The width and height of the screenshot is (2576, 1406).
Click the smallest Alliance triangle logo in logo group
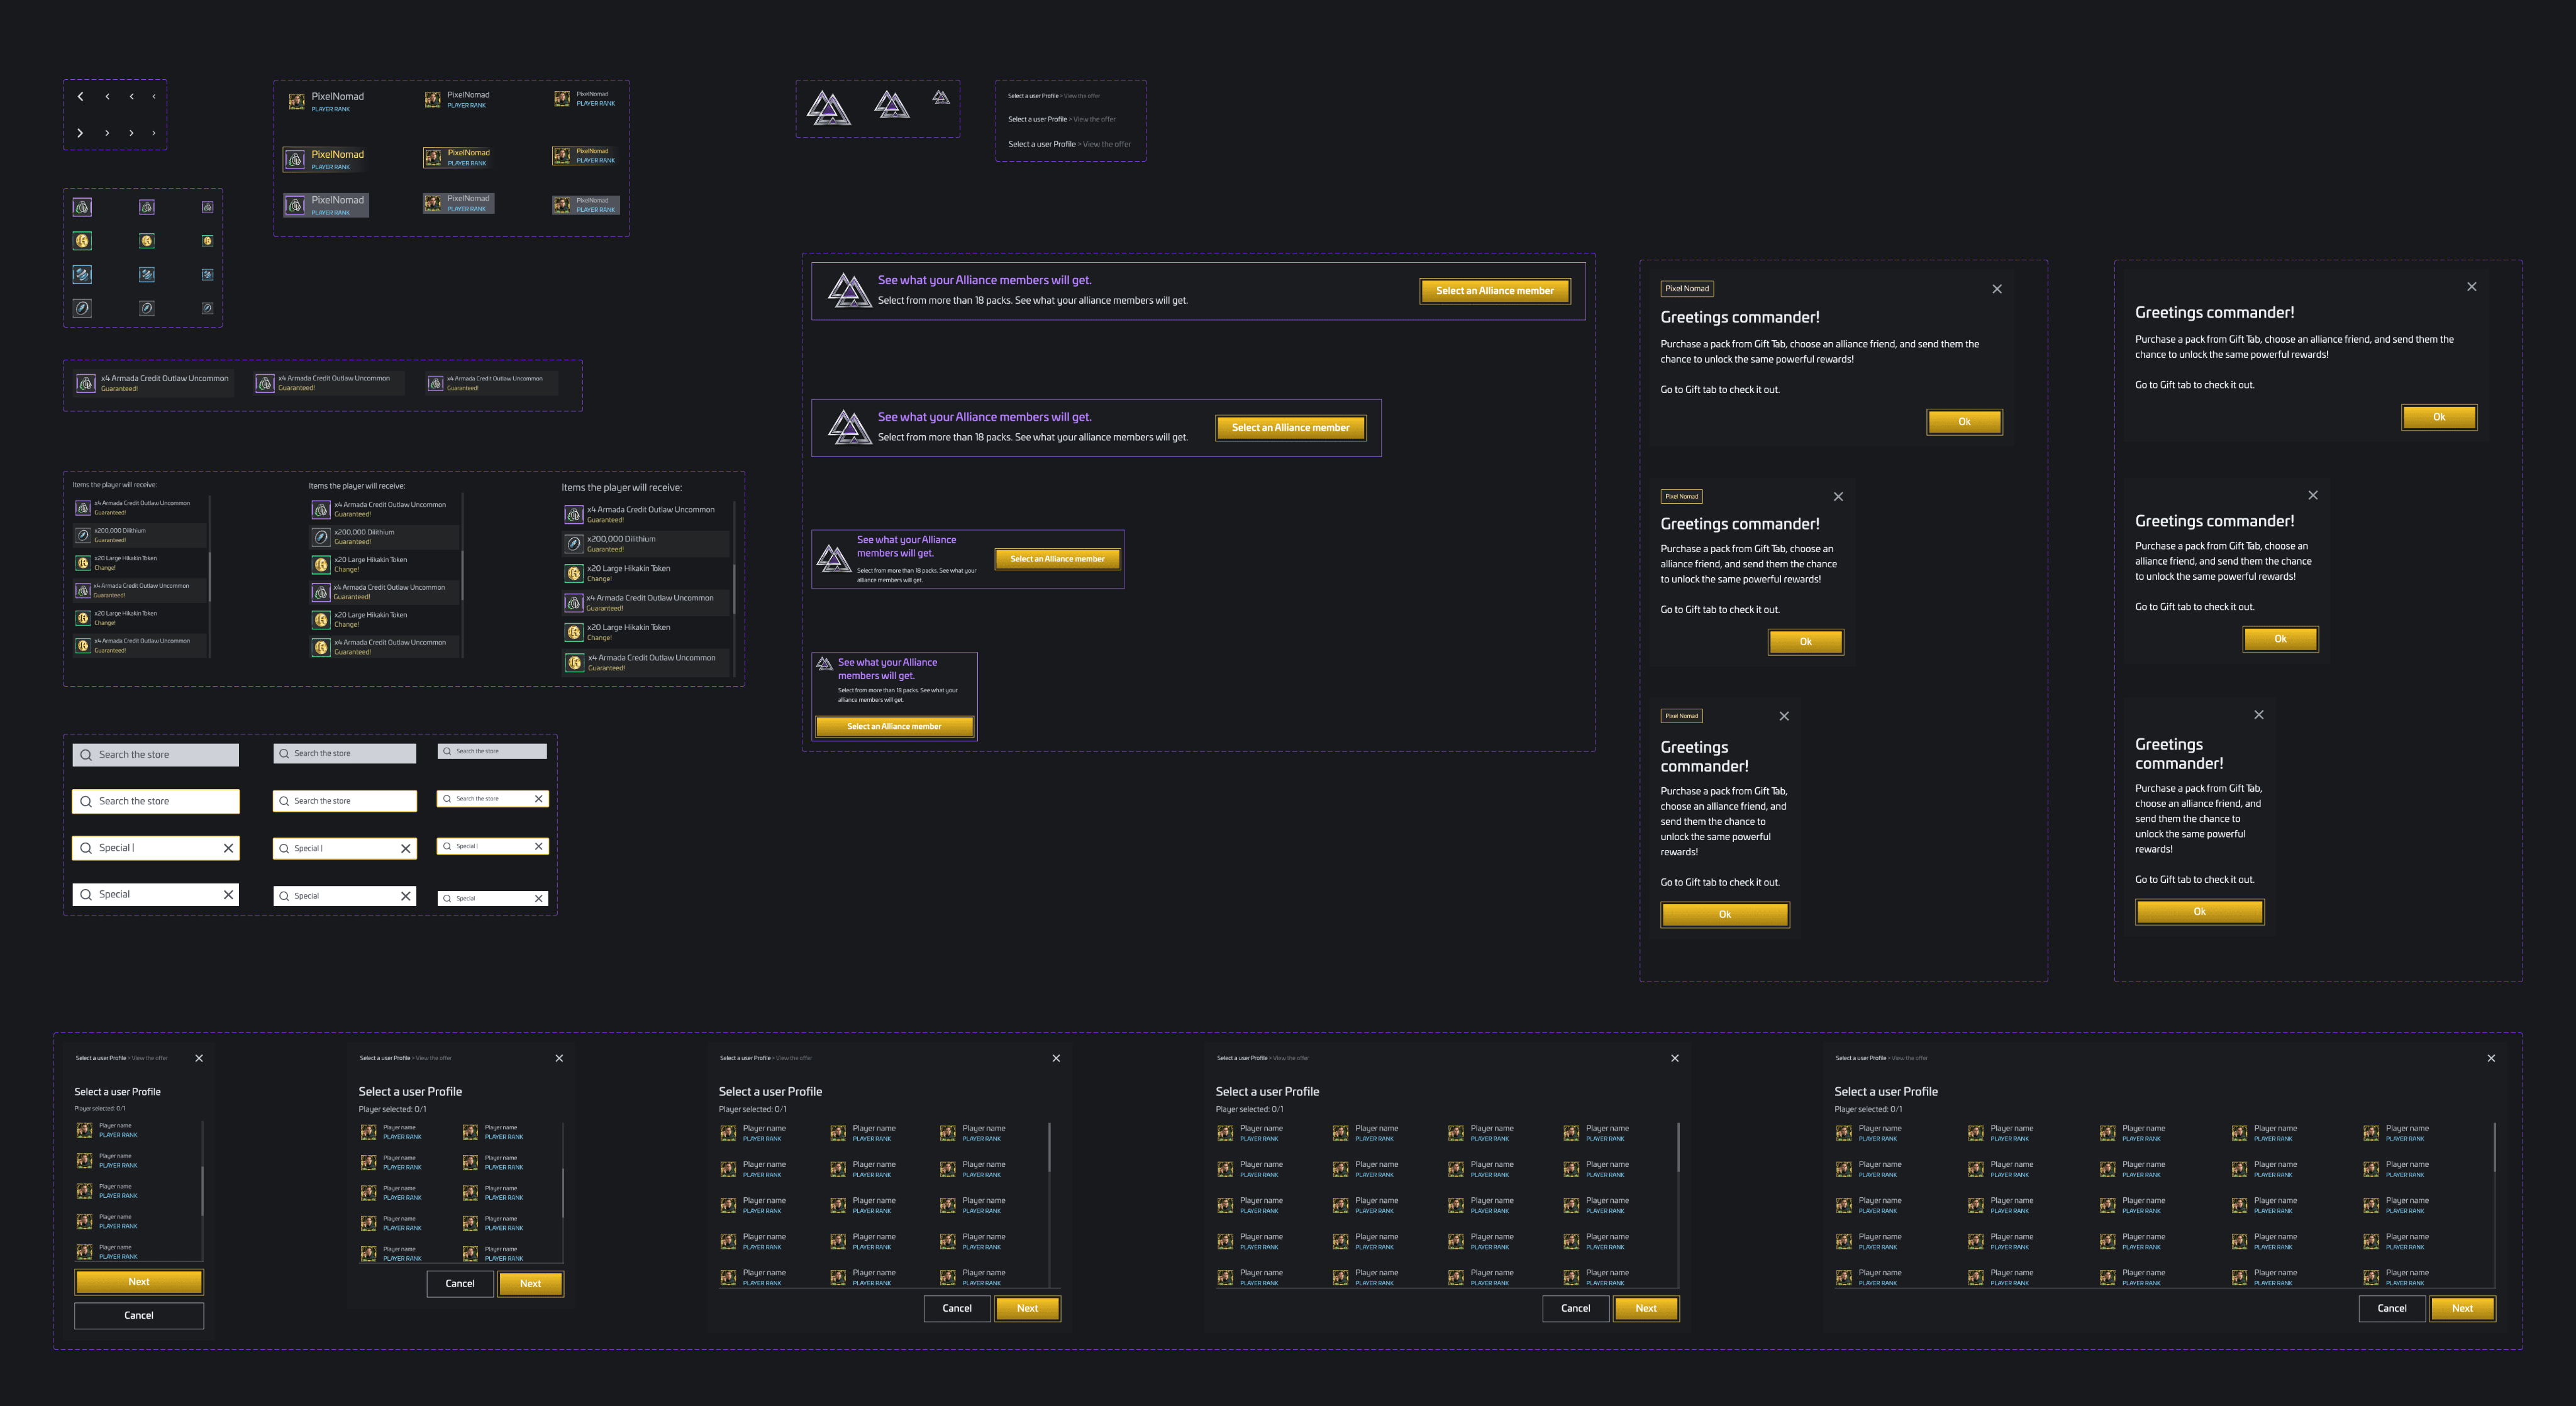tap(940, 97)
